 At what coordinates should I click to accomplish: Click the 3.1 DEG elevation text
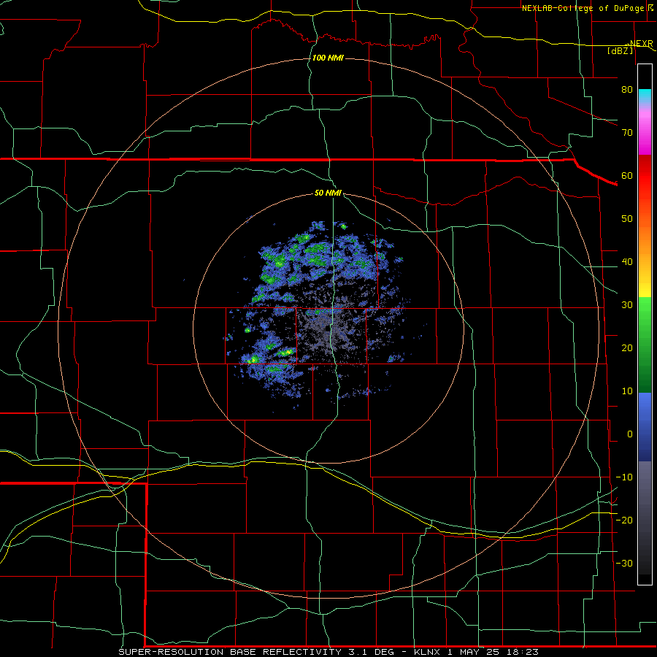point(372,652)
